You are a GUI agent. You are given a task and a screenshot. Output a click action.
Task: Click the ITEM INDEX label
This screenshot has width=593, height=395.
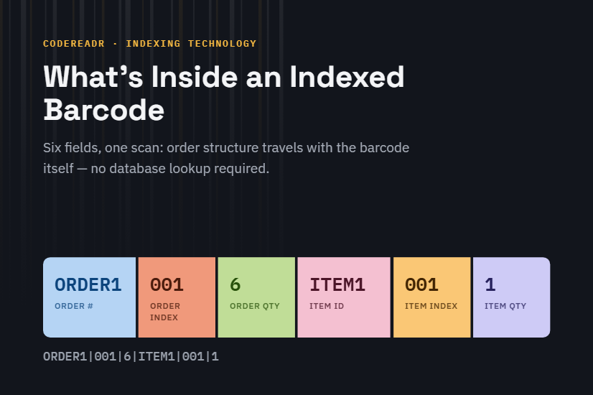pyautogui.click(x=431, y=306)
